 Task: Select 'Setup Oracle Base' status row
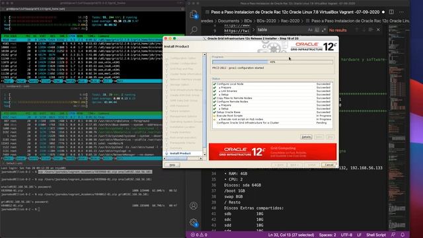tap(272, 112)
